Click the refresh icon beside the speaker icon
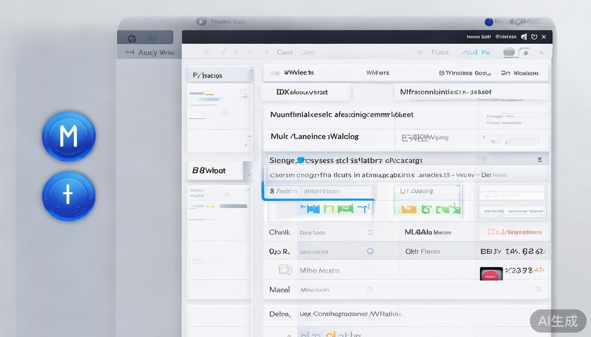591x337 pixels. click(534, 37)
